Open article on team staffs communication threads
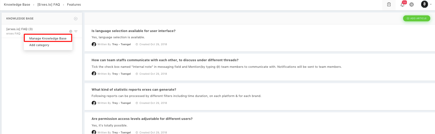 click(165, 60)
